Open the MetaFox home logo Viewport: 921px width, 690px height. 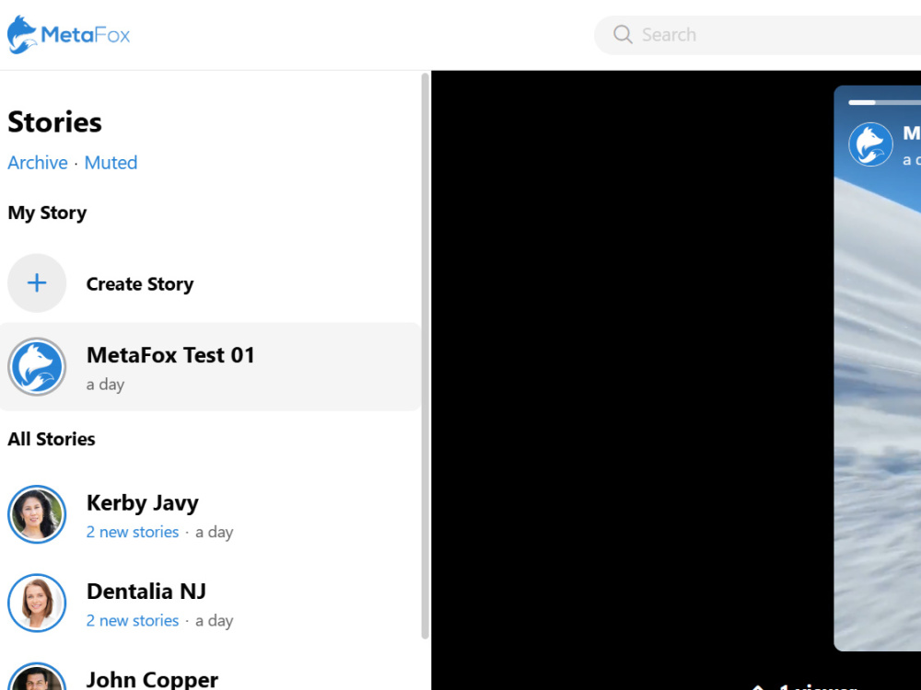pyautogui.click(x=69, y=35)
